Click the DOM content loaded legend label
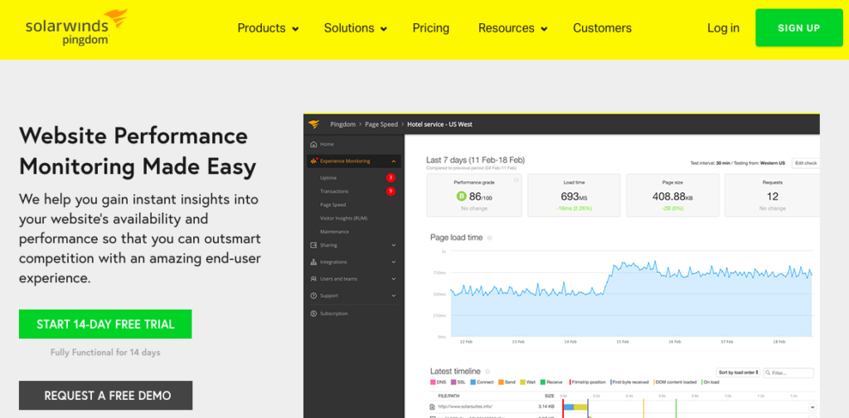This screenshot has height=418, width=849. [x=677, y=382]
